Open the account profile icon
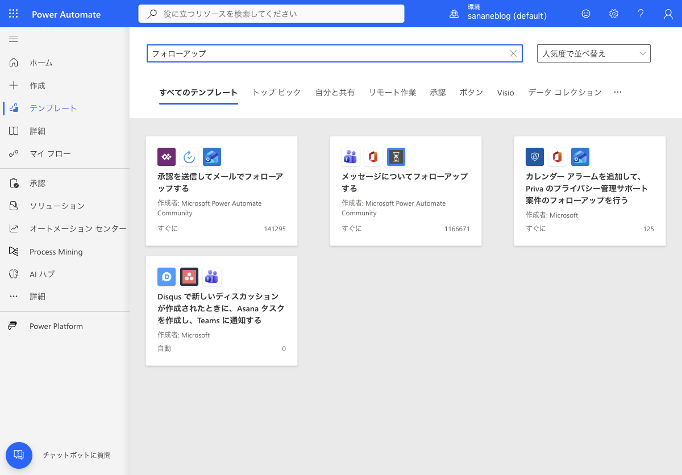This screenshot has height=475, width=682. click(668, 14)
